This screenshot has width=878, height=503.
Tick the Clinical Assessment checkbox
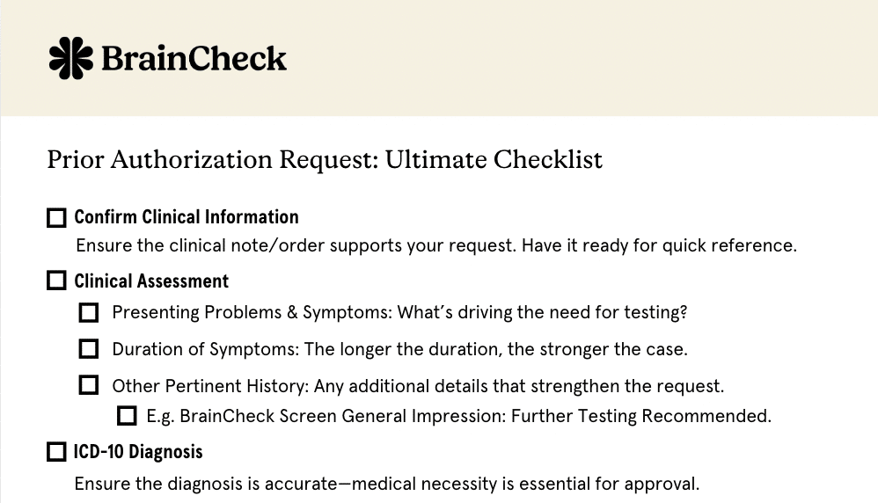[56, 281]
